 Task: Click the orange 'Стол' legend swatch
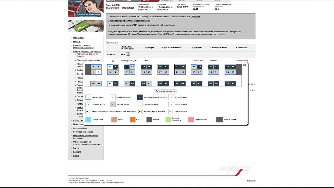click(x=133, y=120)
